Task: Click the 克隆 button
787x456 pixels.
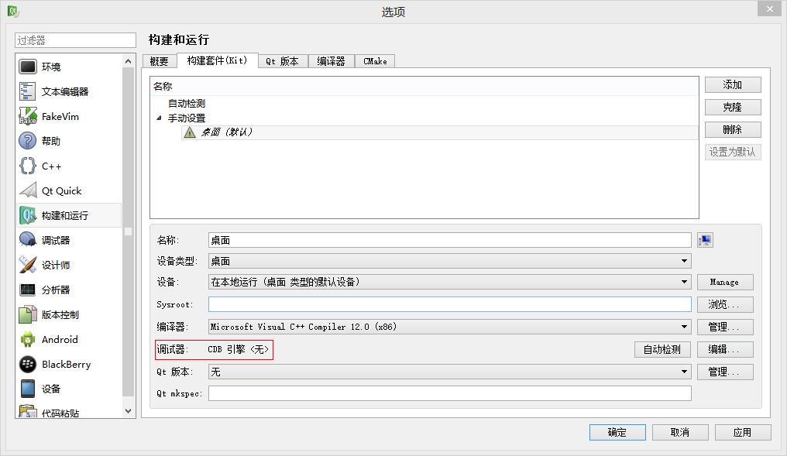Action: pos(733,108)
